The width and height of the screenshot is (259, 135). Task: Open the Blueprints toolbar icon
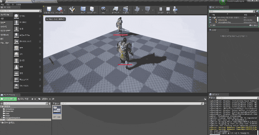coord(115,9)
